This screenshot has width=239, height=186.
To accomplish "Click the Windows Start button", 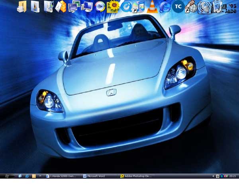I will (8, 176).
